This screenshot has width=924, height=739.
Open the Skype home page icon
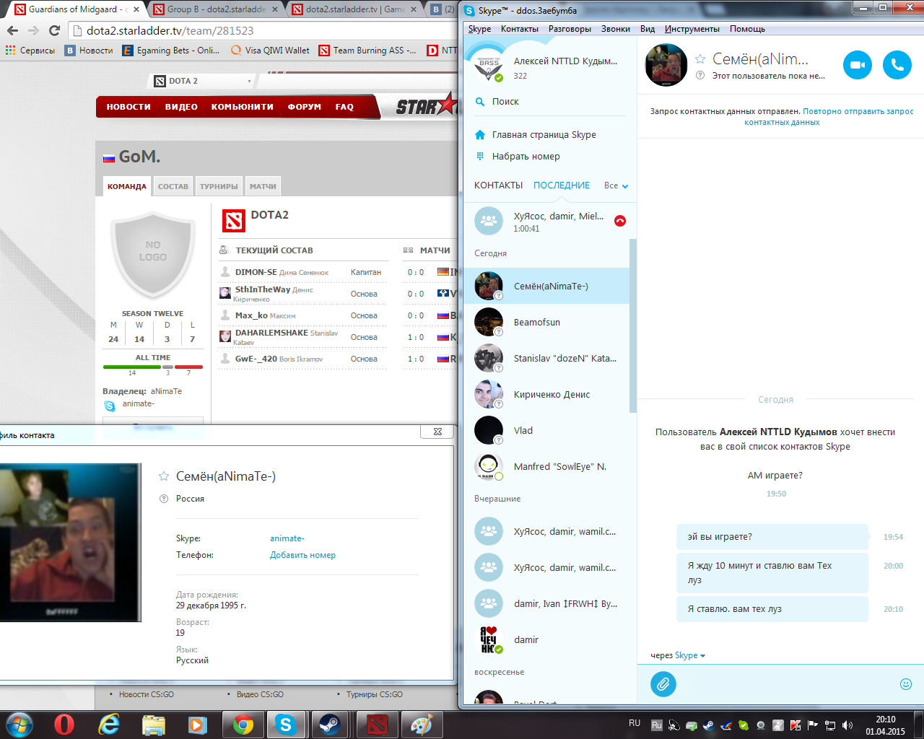pos(480,135)
